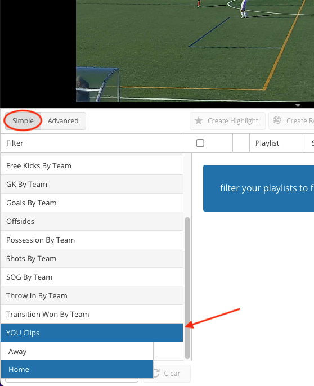Select Shots By Team filter
The height and width of the screenshot is (386, 314).
pos(92,258)
